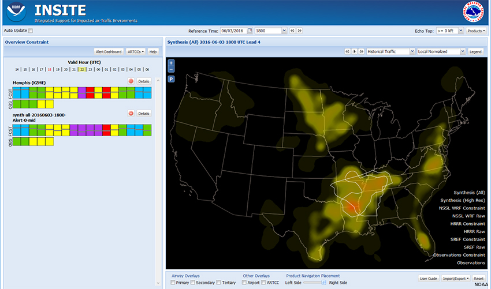This screenshot has height=289, width=491.
Task: Step reference time backward
Action: pos(292,31)
